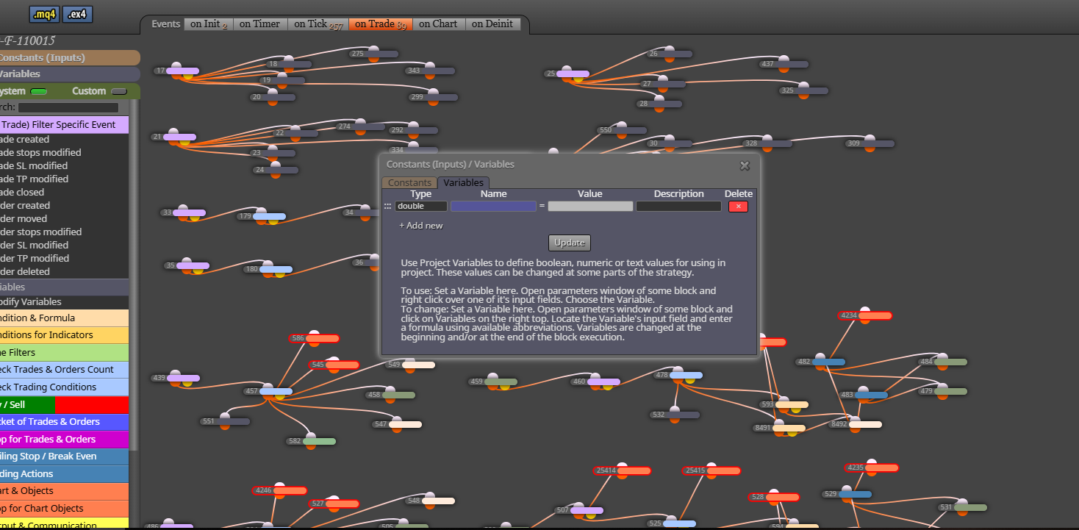This screenshot has height=530, width=1079.
Task: Select Order moved block in the sidebar
Action: (64, 219)
